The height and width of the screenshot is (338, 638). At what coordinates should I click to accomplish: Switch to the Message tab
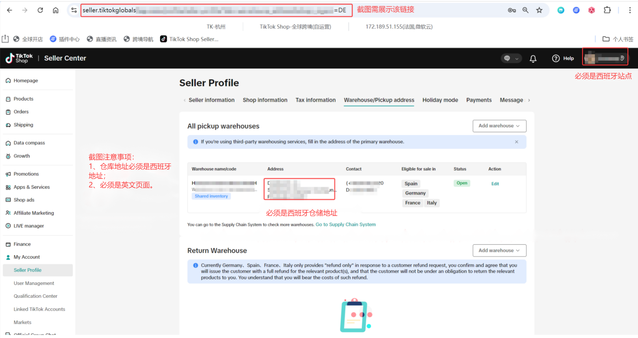[x=511, y=100]
